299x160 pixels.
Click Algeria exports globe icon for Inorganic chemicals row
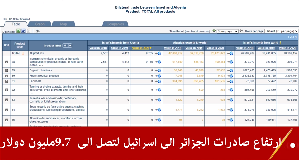tap(158, 62)
